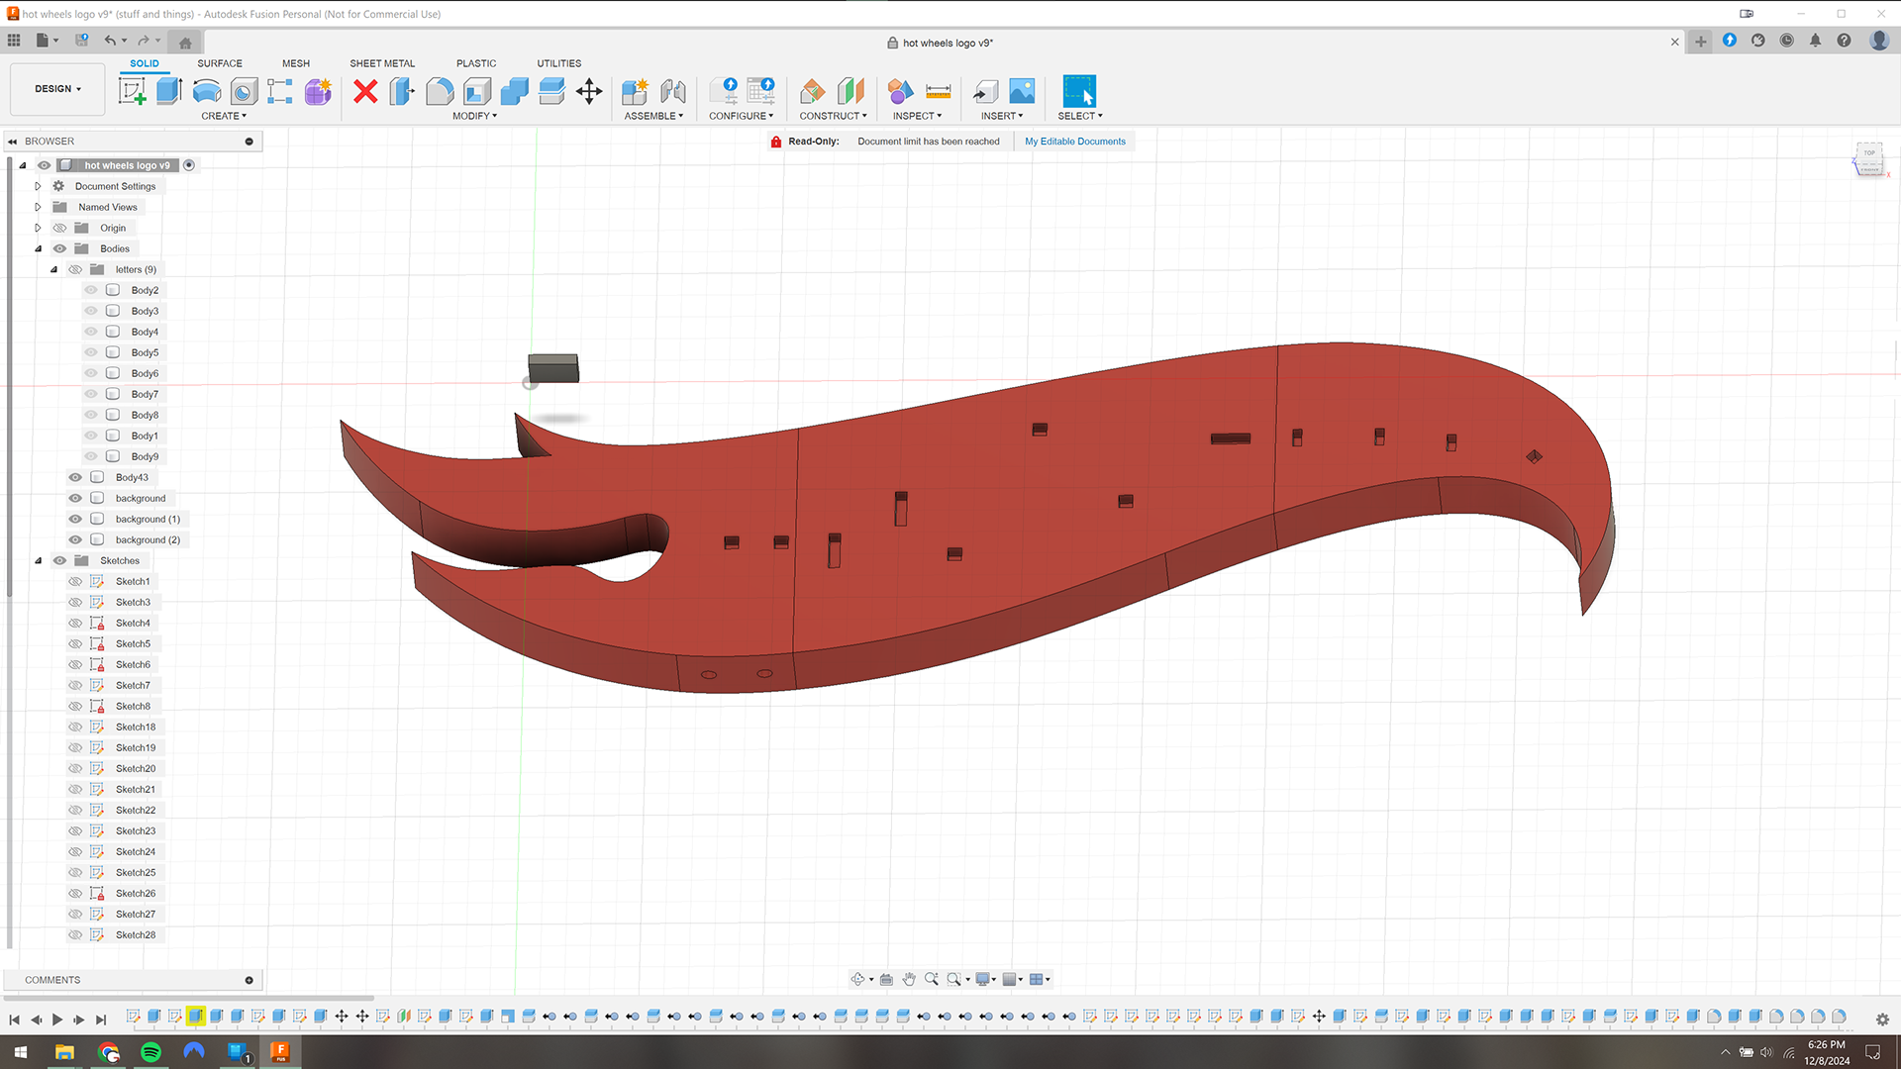Choose the Joint tool
Viewport: 1901px width, 1069px height.
pyautogui.click(x=673, y=91)
